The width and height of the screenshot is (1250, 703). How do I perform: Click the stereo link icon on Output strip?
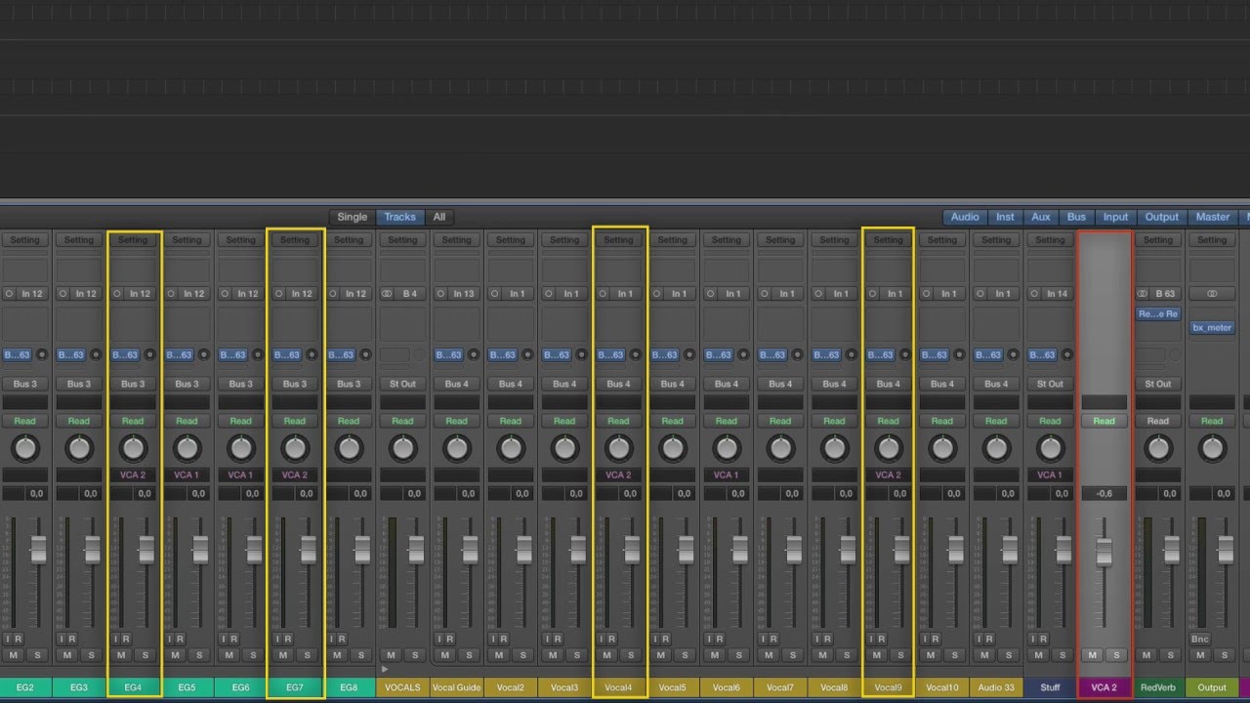click(1212, 294)
